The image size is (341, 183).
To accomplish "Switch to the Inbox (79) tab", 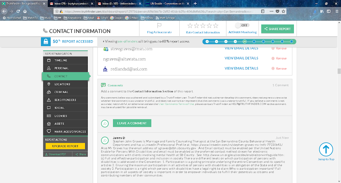I will click(72, 4).
